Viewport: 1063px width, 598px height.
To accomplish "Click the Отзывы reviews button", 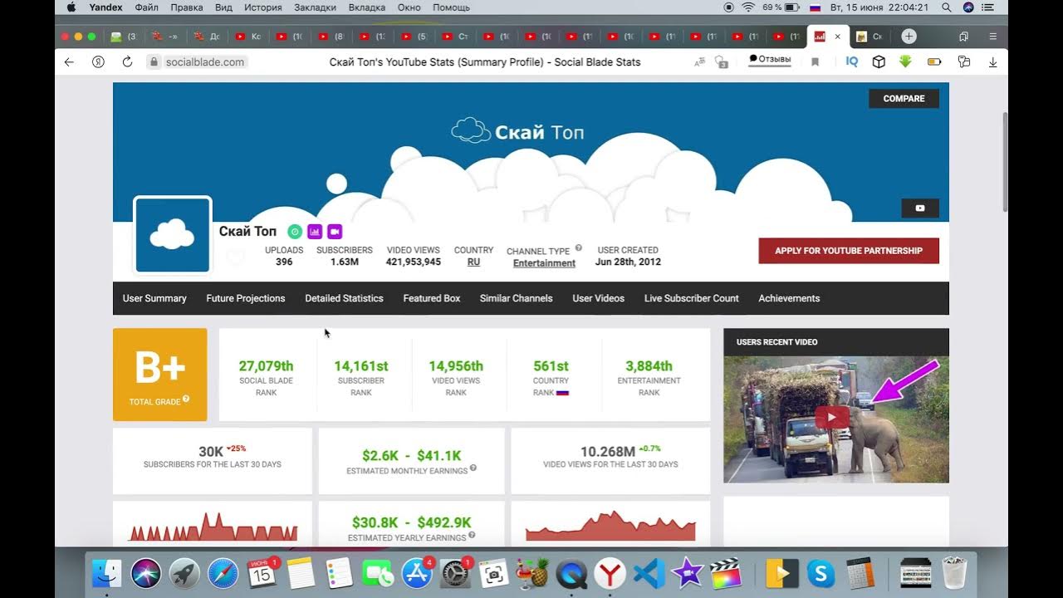I will [x=769, y=60].
